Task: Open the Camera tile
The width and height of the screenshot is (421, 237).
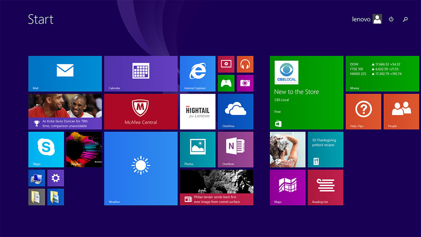Action: [245, 83]
